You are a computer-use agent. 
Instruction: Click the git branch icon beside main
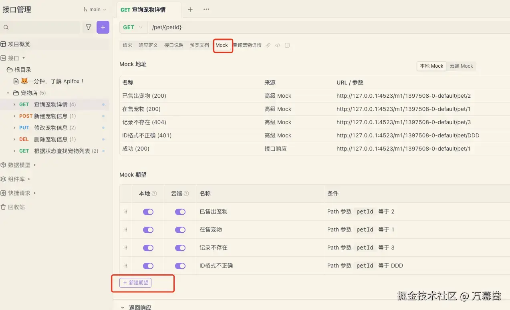click(x=85, y=10)
